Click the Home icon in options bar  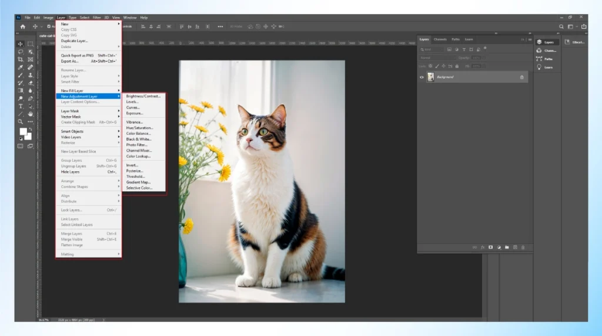click(23, 26)
